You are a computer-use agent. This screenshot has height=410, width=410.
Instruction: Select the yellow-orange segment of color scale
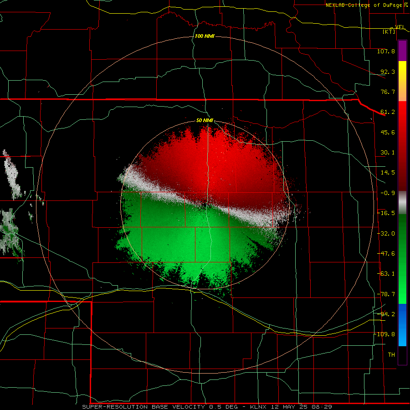[x=402, y=81]
